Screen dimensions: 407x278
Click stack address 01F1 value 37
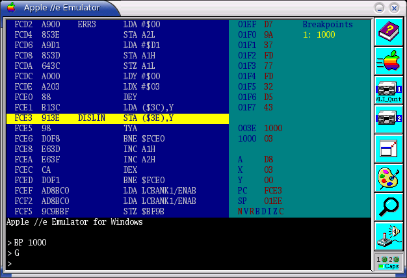click(x=256, y=45)
